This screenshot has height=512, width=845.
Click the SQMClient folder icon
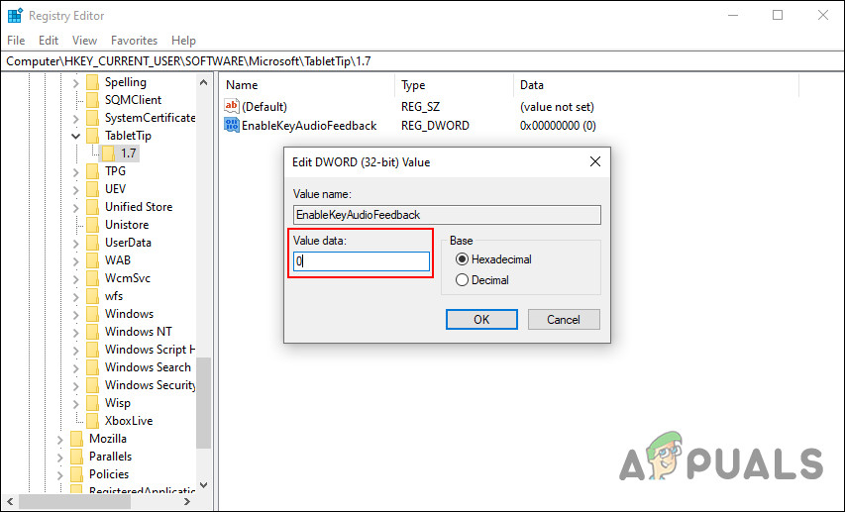click(x=93, y=100)
